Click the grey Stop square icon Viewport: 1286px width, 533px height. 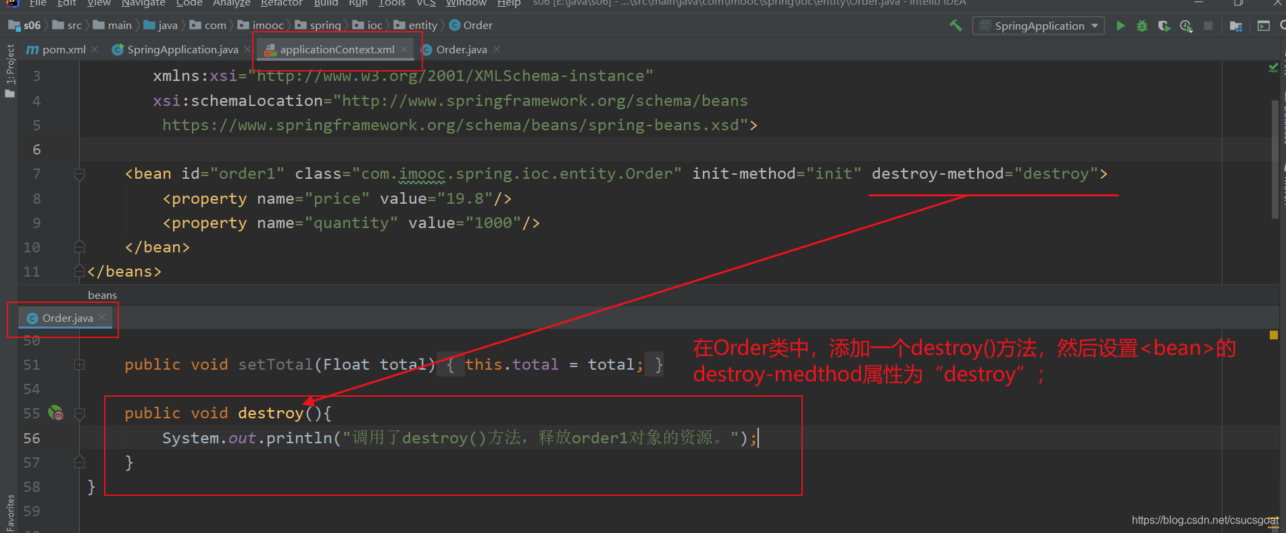[1208, 26]
